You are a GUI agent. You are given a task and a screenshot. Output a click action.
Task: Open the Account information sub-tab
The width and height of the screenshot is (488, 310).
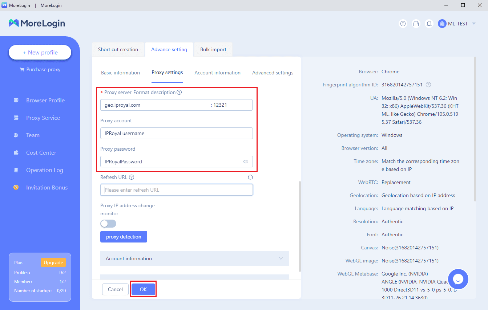point(218,73)
